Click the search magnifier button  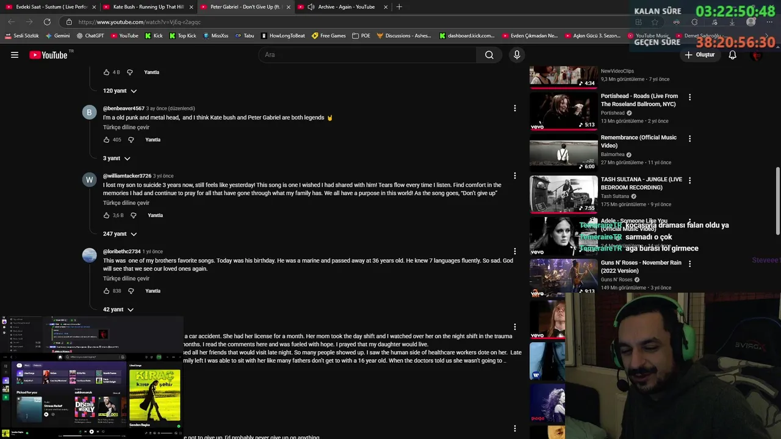tap(489, 55)
